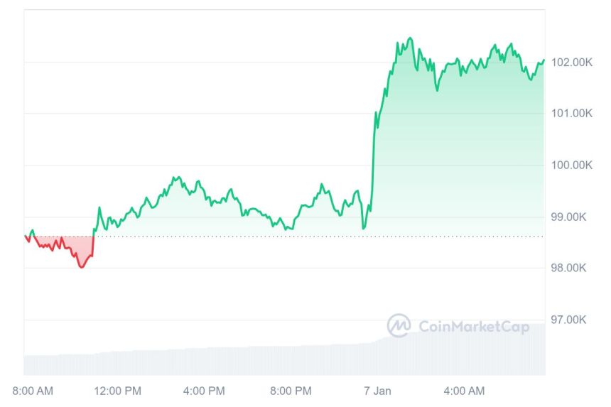Click the 4:00 PM axis label
This screenshot has height=407, width=611.
205,391
